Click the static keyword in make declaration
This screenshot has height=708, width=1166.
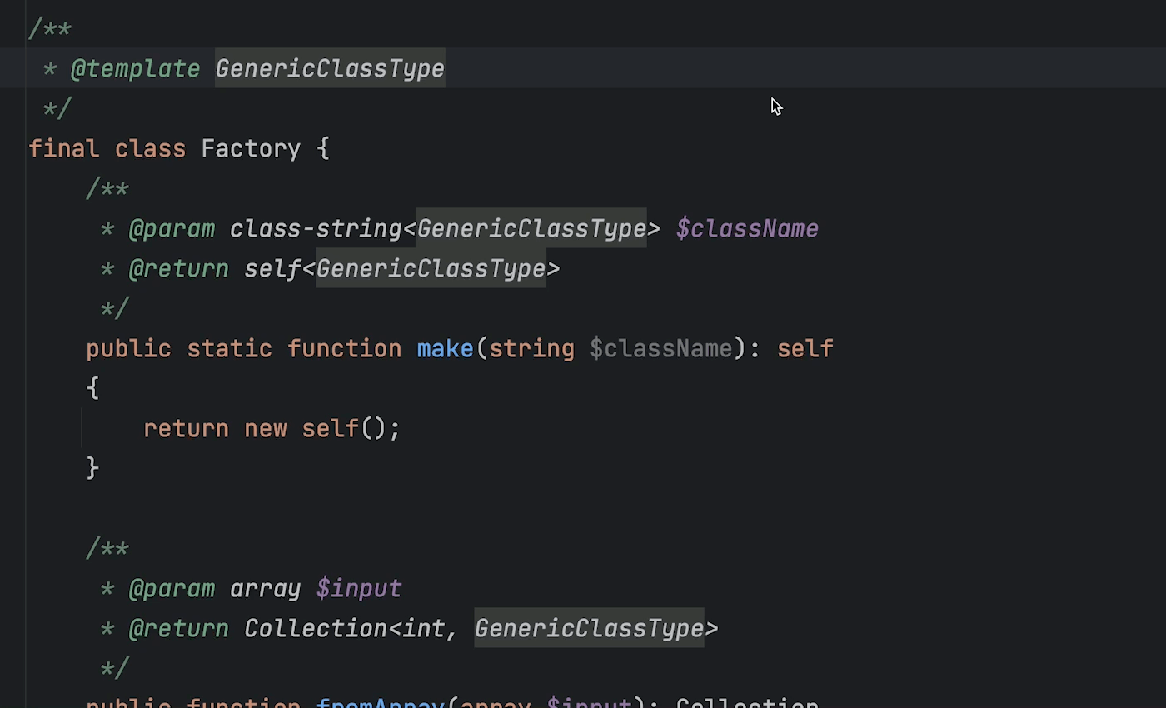click(x=229, y=348)
